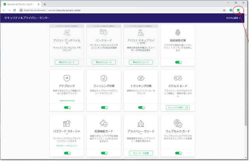This screenshot has height=161, width=249.
Task: Disable the フィッシング対策 toggle
Action: pos(104,108)
